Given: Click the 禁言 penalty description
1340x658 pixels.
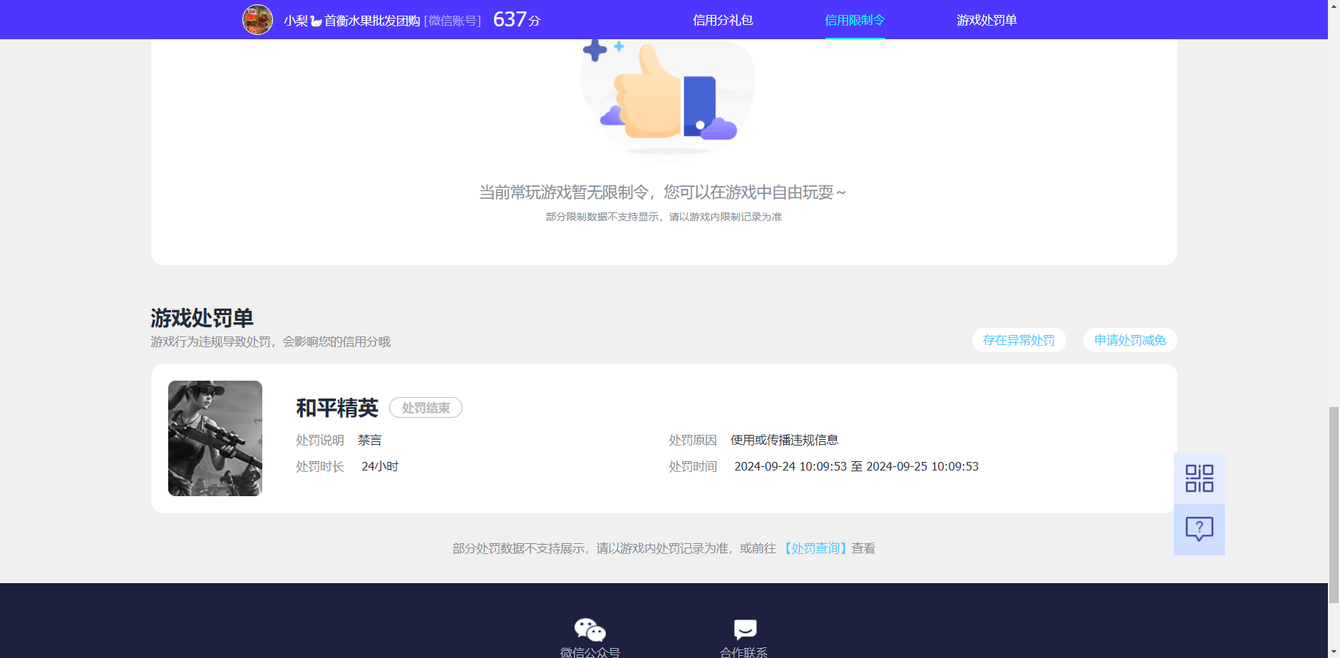Looking at the screenshot, I should [369, 440].
